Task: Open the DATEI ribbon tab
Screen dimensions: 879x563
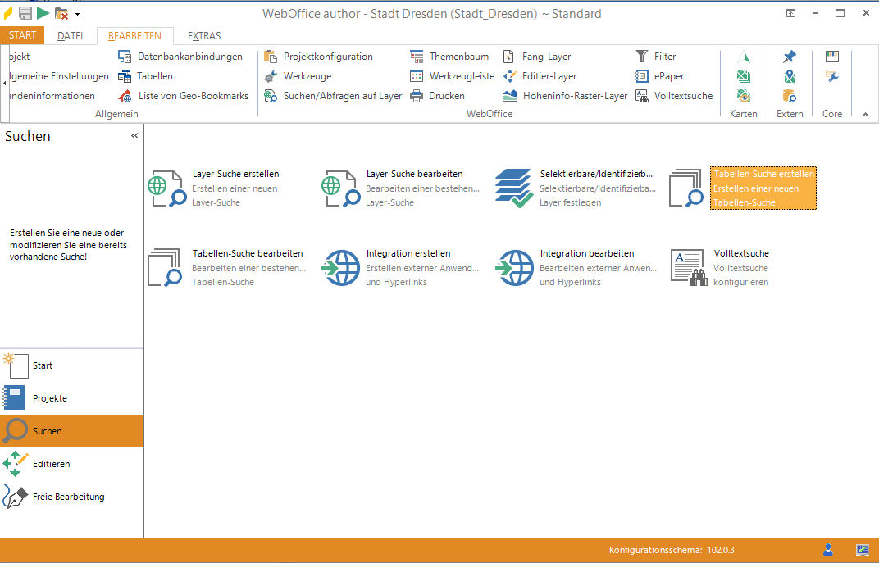Action: [x=71, y=36]
